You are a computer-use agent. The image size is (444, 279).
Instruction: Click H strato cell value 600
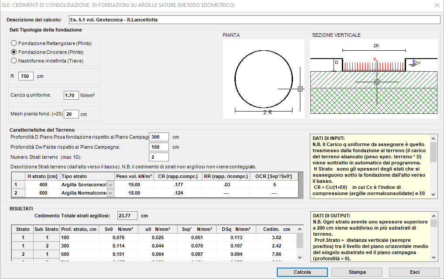coord(43,193)
